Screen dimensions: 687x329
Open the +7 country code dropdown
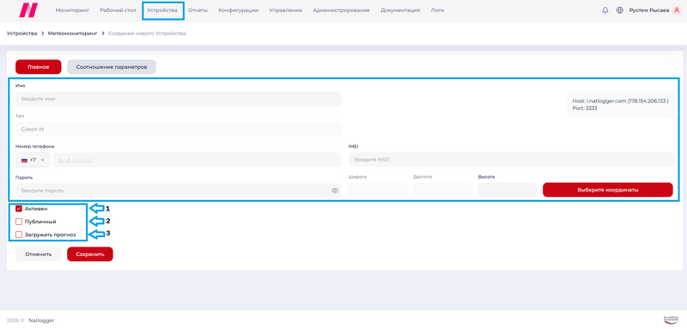pos(33,160)
